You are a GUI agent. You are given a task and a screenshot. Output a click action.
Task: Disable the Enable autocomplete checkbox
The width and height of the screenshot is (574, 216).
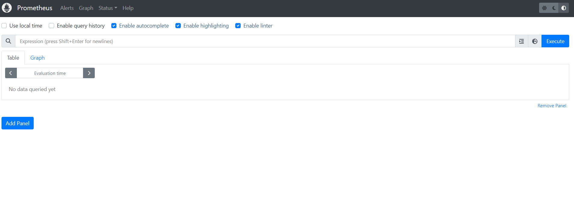point(114,26)
